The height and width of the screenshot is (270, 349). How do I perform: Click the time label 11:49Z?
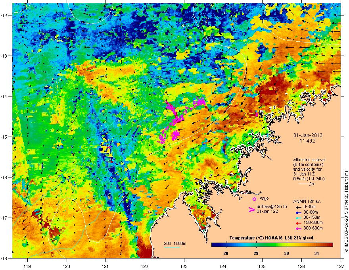tap(308, 141)
